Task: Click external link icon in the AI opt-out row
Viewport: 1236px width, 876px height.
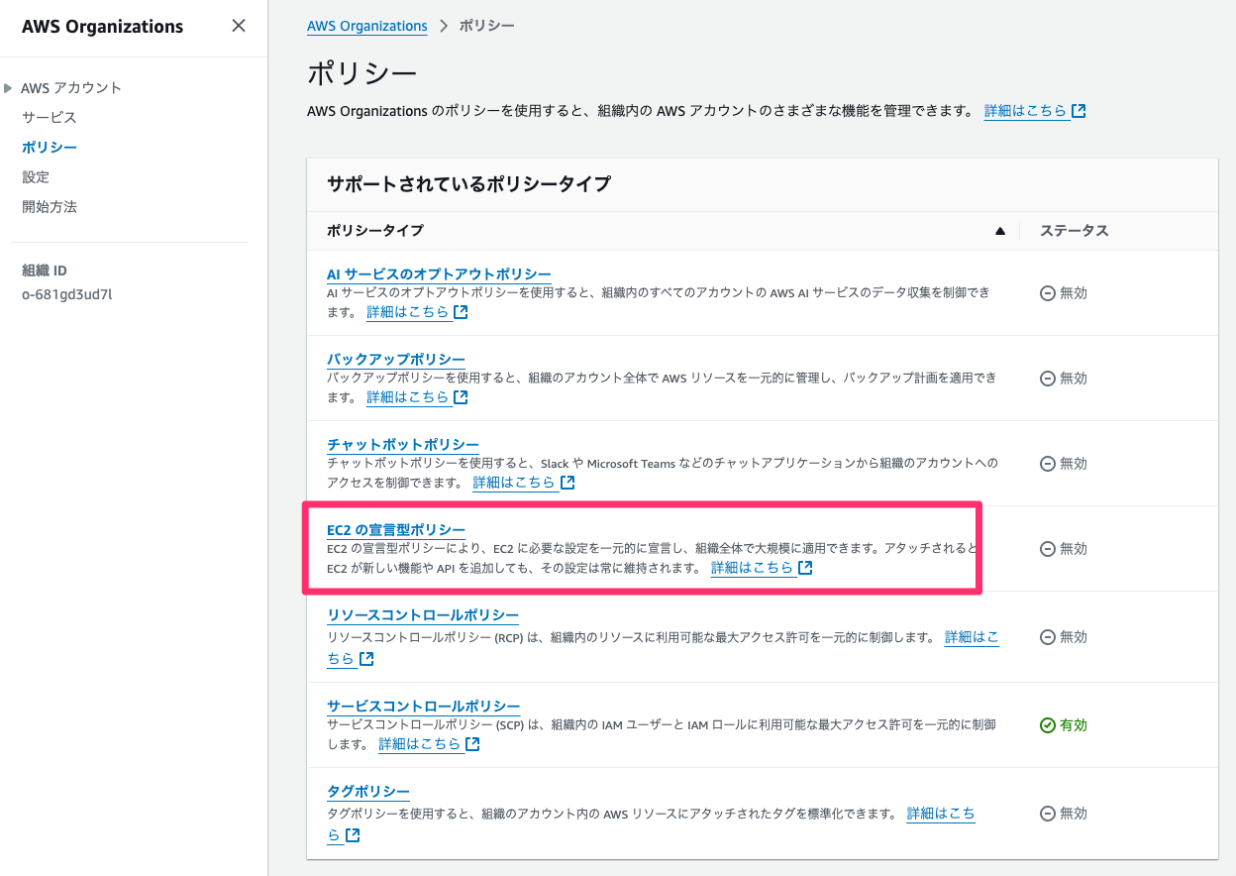Action: coord(461,311)
